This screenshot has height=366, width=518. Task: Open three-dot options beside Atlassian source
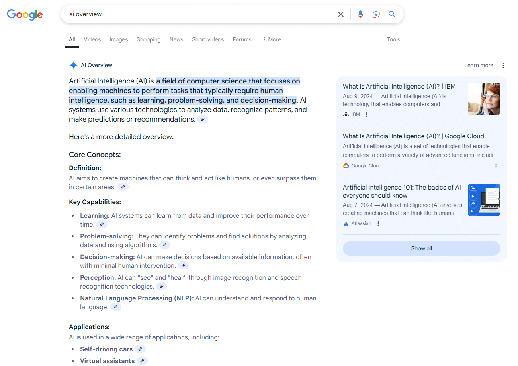coord(378,224)
